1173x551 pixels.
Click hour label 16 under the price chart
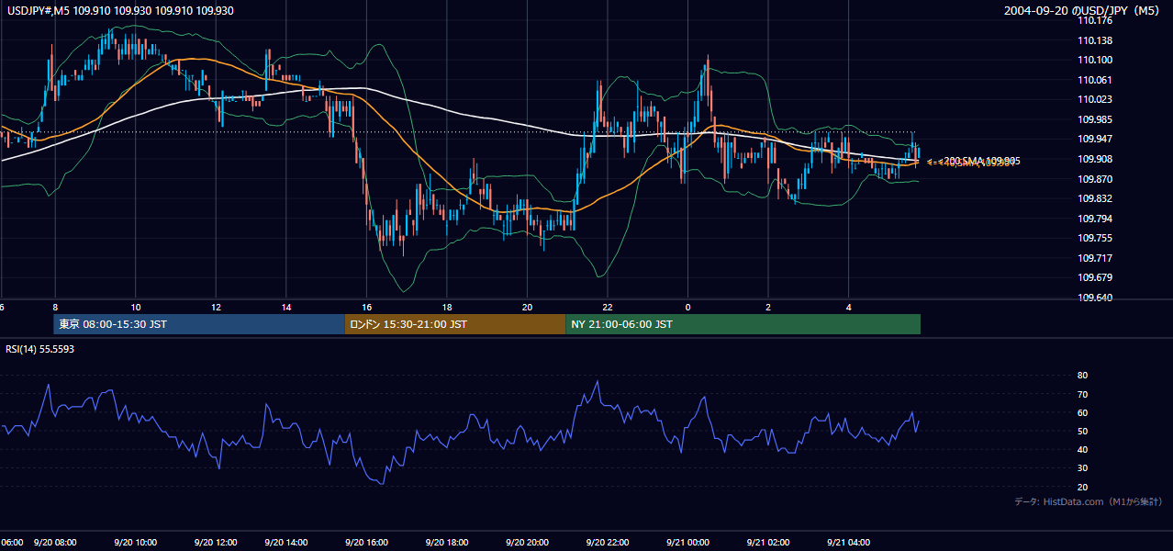pos(367,306)
